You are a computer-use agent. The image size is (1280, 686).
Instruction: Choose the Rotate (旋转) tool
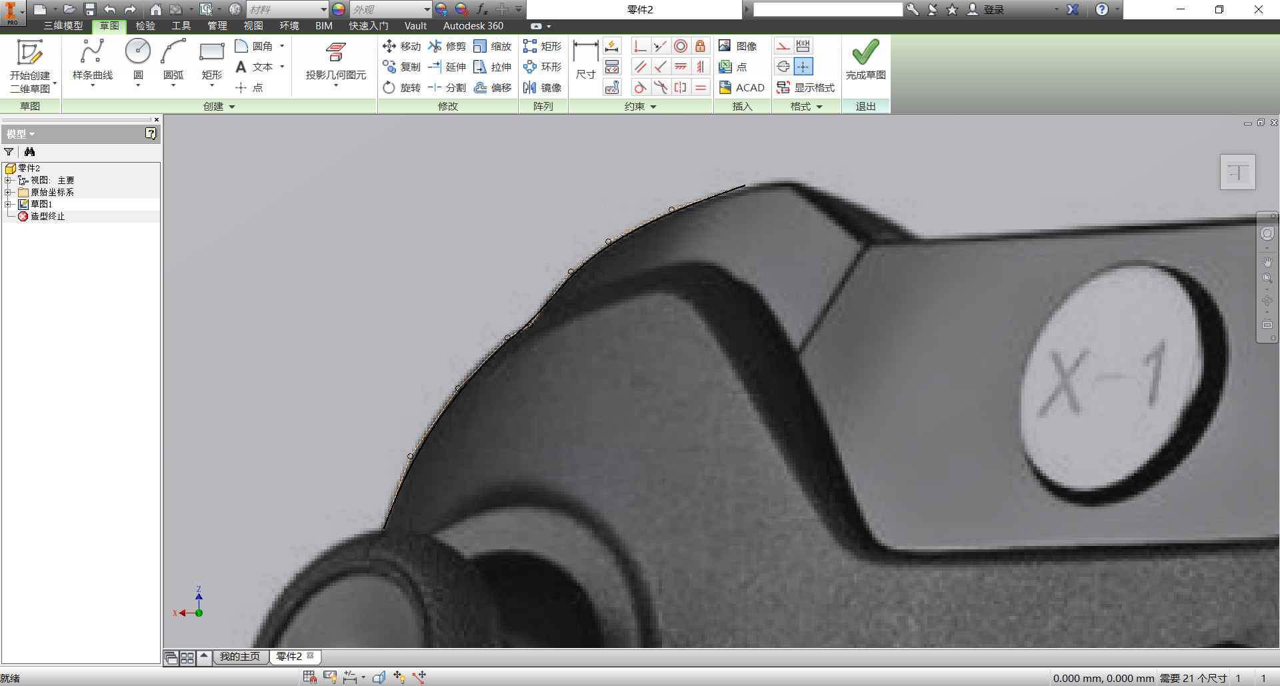402,87
